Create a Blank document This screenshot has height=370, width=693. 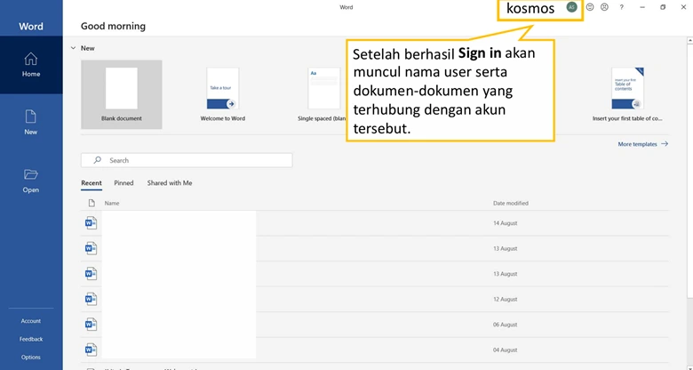click(x=122, y=94)
